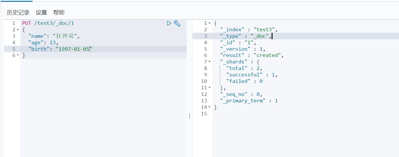Click empty line 15 in response pane
Image resolution: width=399 pixels, height=157 pixels.
[x=267, y=114]
